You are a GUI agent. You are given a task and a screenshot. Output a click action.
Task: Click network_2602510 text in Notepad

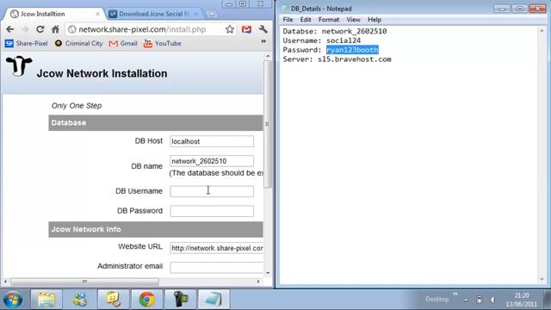coord(354,31)
